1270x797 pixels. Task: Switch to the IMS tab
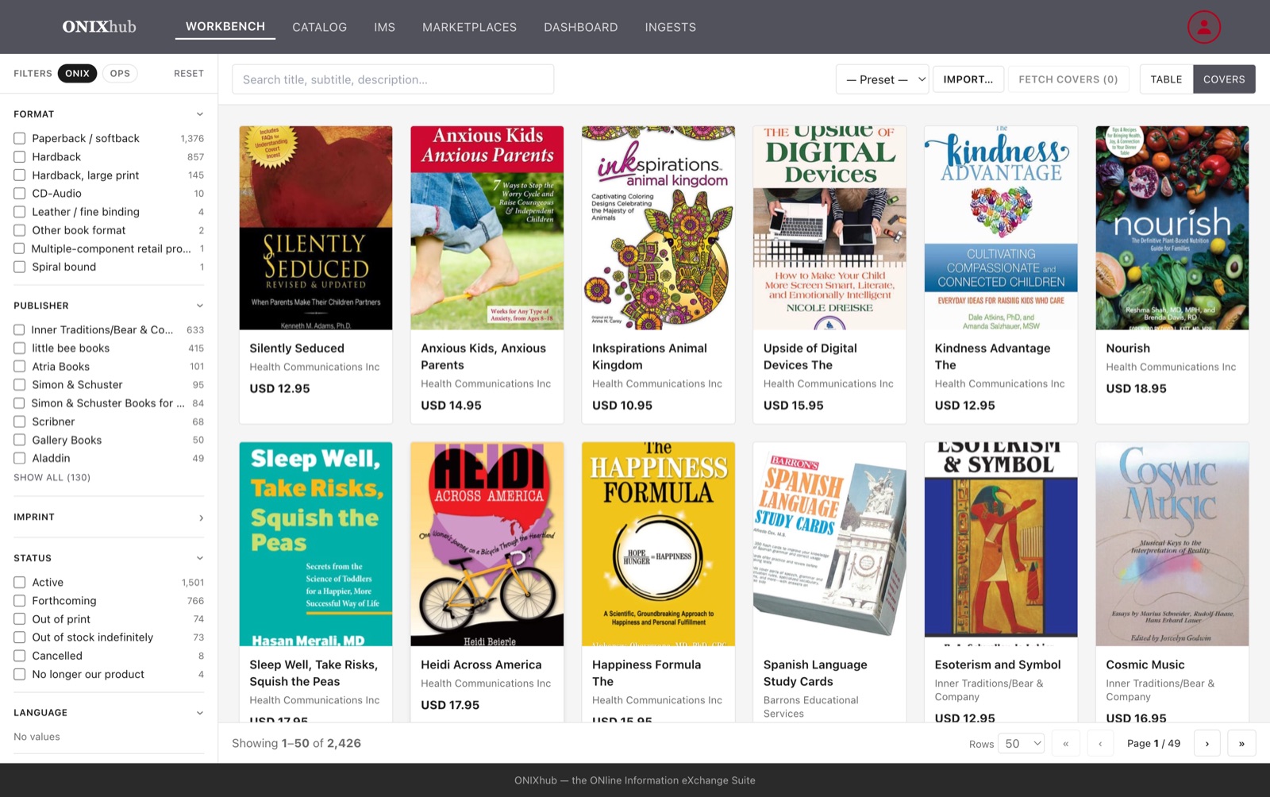384,27
